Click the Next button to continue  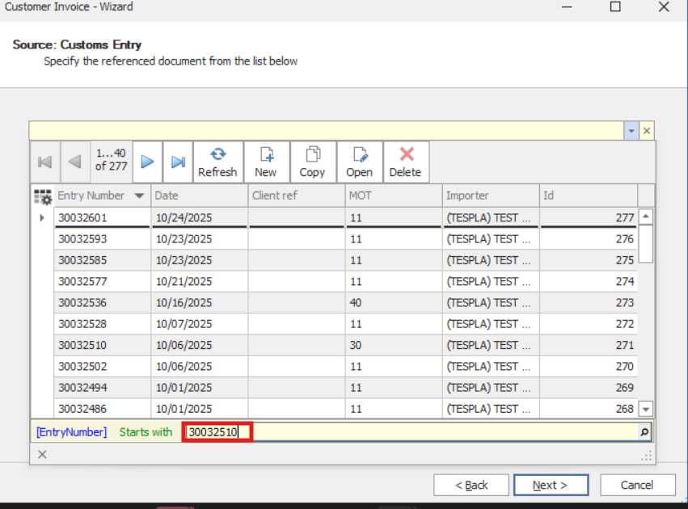[x=551, y=485]
